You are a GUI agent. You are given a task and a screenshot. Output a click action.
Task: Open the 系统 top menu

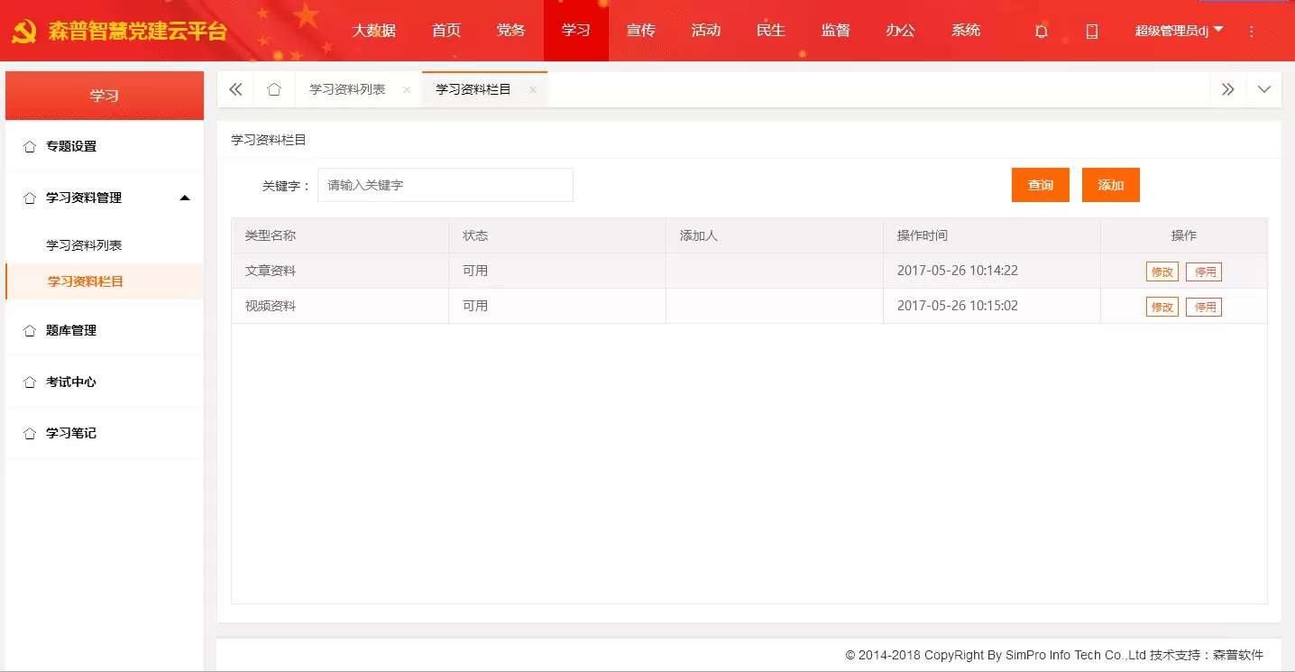(966, 31)
